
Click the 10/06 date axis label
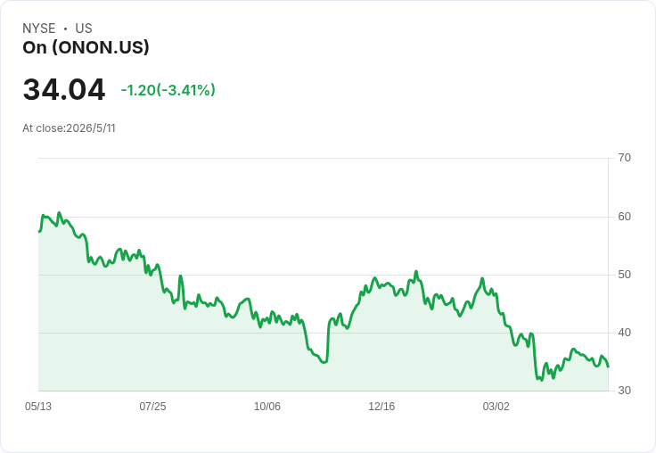267,406
